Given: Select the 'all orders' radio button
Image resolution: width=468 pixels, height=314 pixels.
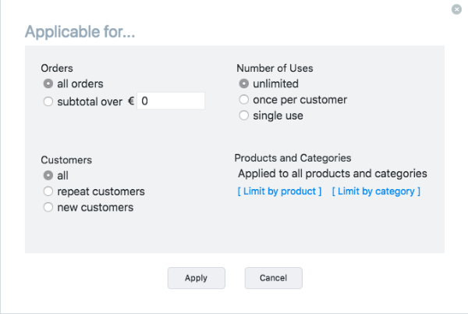Looking at the screenshot, I should (48, 84).
